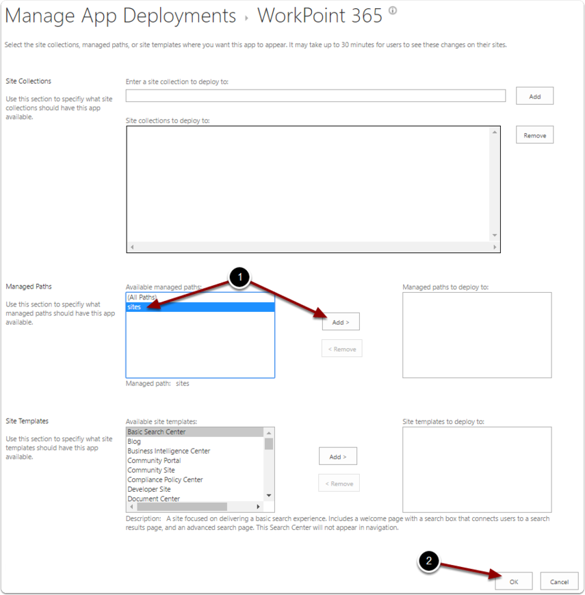Focus the site collection to deploy input
Screen dimensions: 585x595
coord(315,96)
